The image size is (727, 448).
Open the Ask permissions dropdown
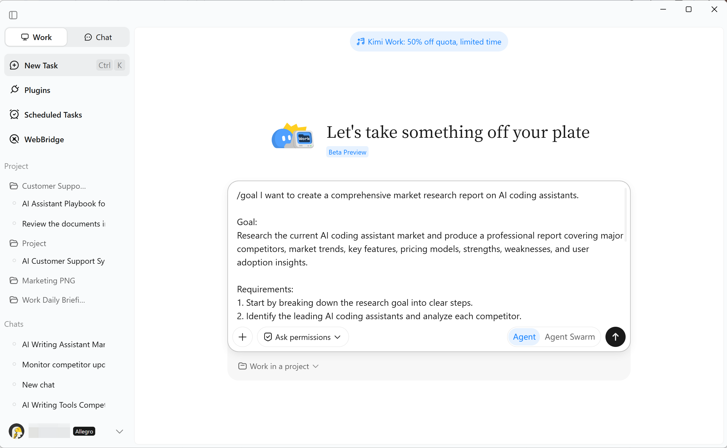coord(303,337)
